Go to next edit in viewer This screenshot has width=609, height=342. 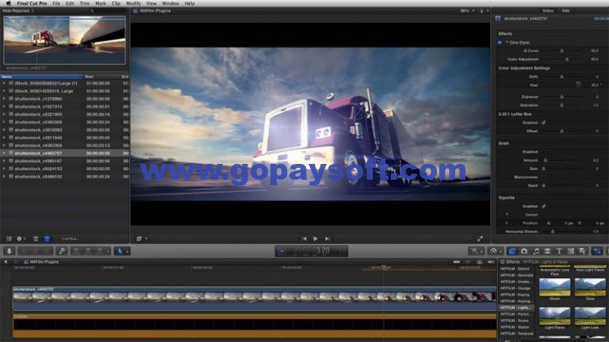point(327,239)
